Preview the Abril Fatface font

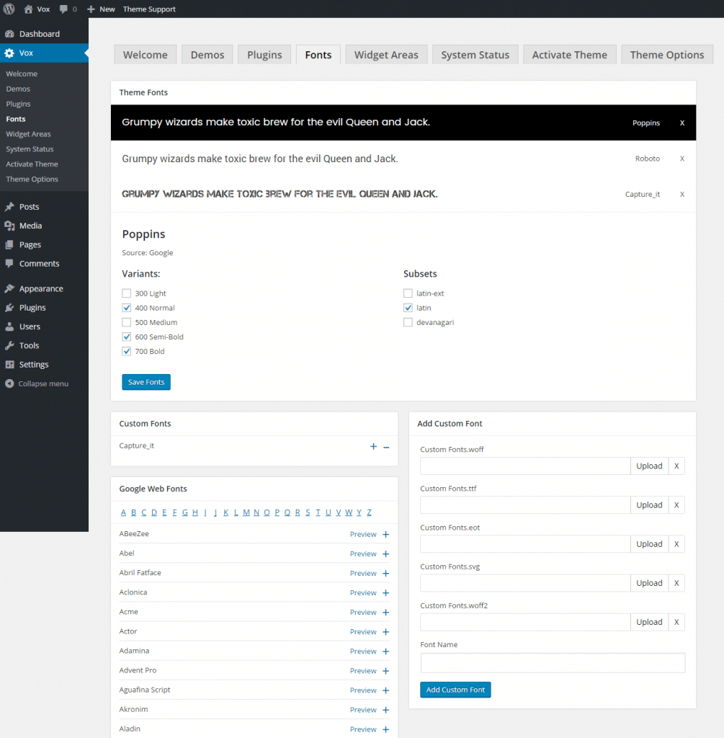[x=363, y=573]
